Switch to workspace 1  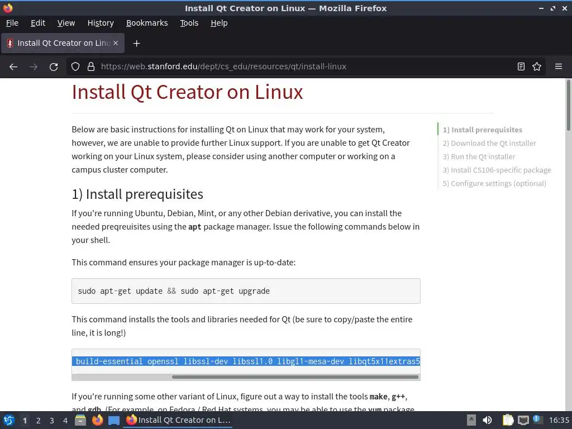coord(25,421)
